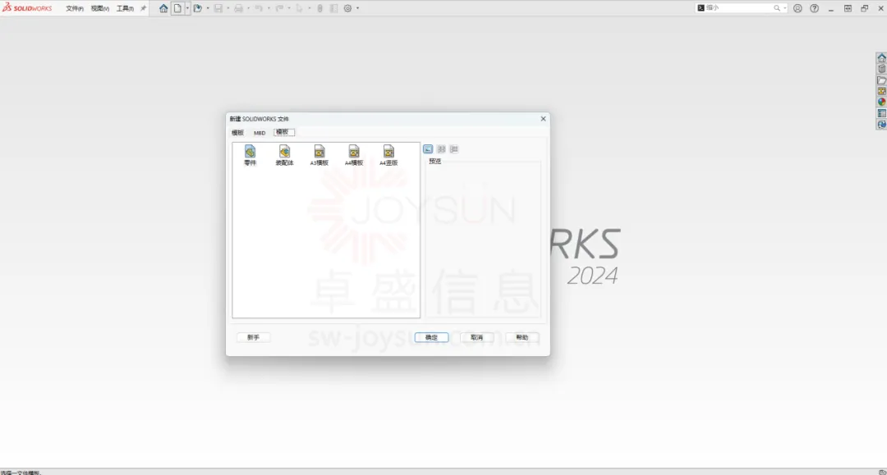Switch to the MBD tab
Screen dimensions: 887x475
260,132
